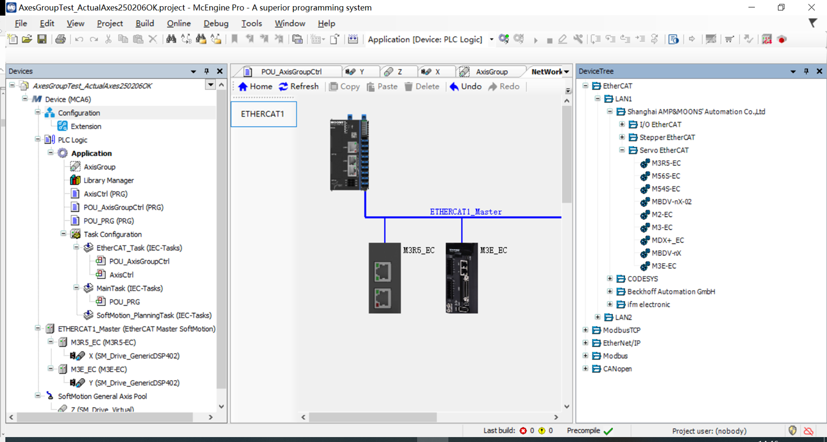Open the editor tab list dropdown

click(x=566, y=72)
